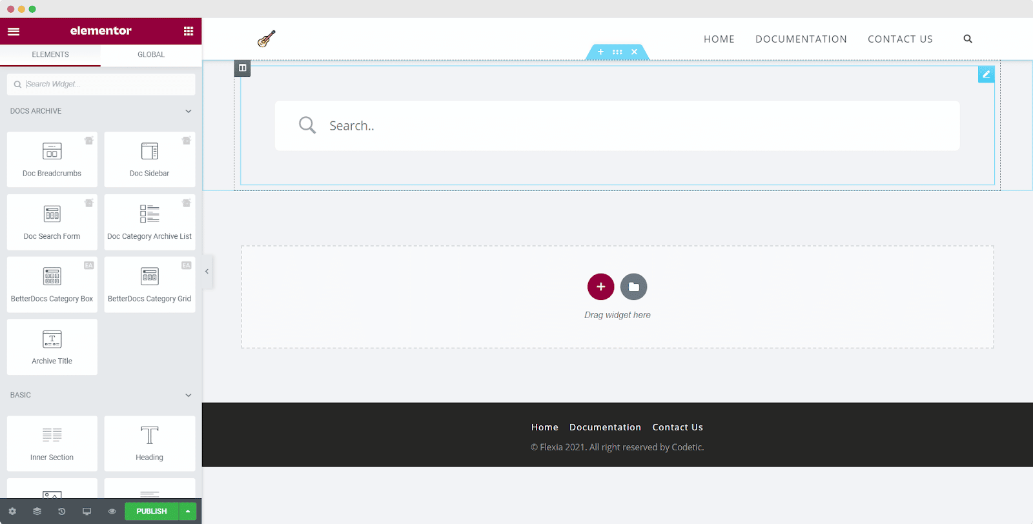Click the footer Documentation link

point(605,427)
